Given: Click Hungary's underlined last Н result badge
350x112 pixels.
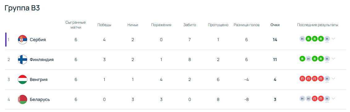Looking at the screenshot, I should point(327,79).
